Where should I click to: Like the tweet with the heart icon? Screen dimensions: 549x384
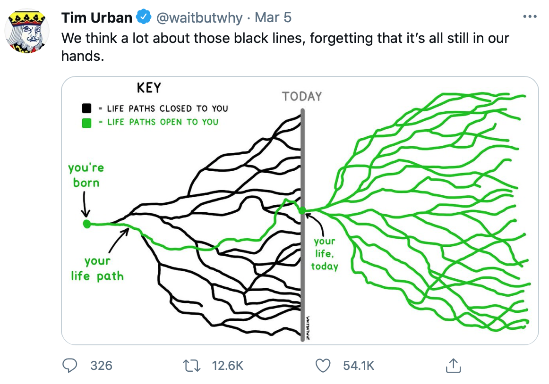(323, 365)
